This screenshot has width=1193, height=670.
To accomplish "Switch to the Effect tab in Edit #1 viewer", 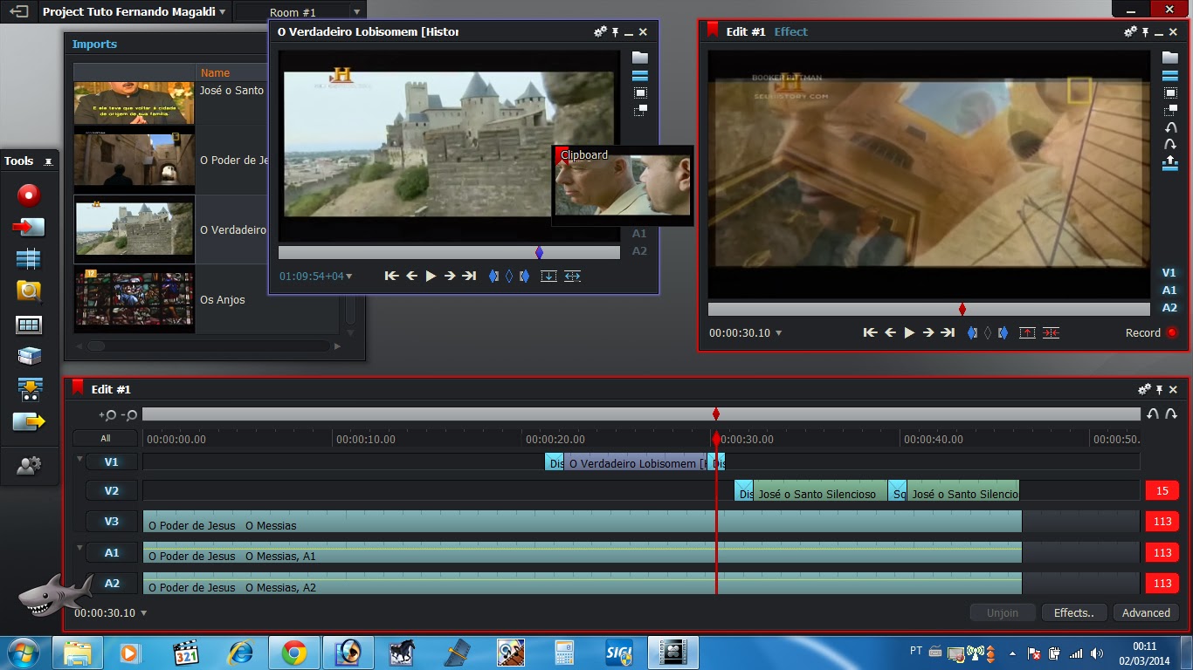I will 791,31.
